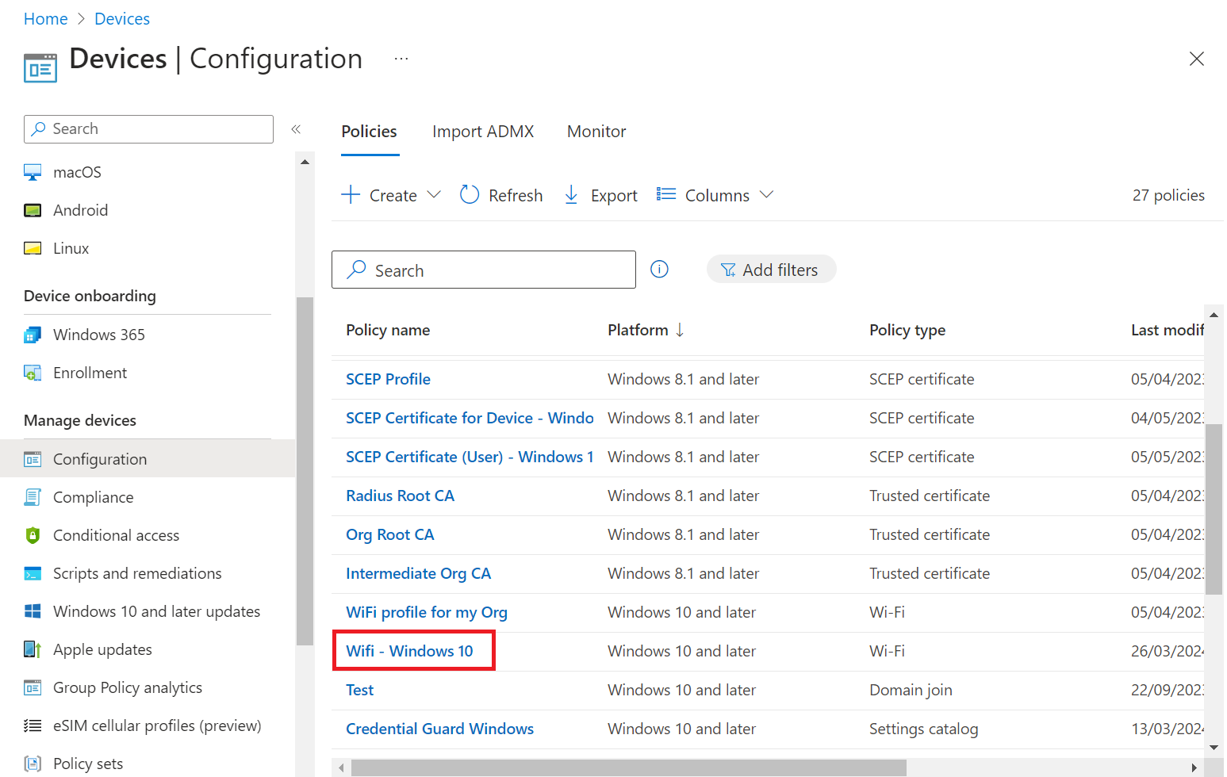Open the Org Root CA policy

coord(390,534)
